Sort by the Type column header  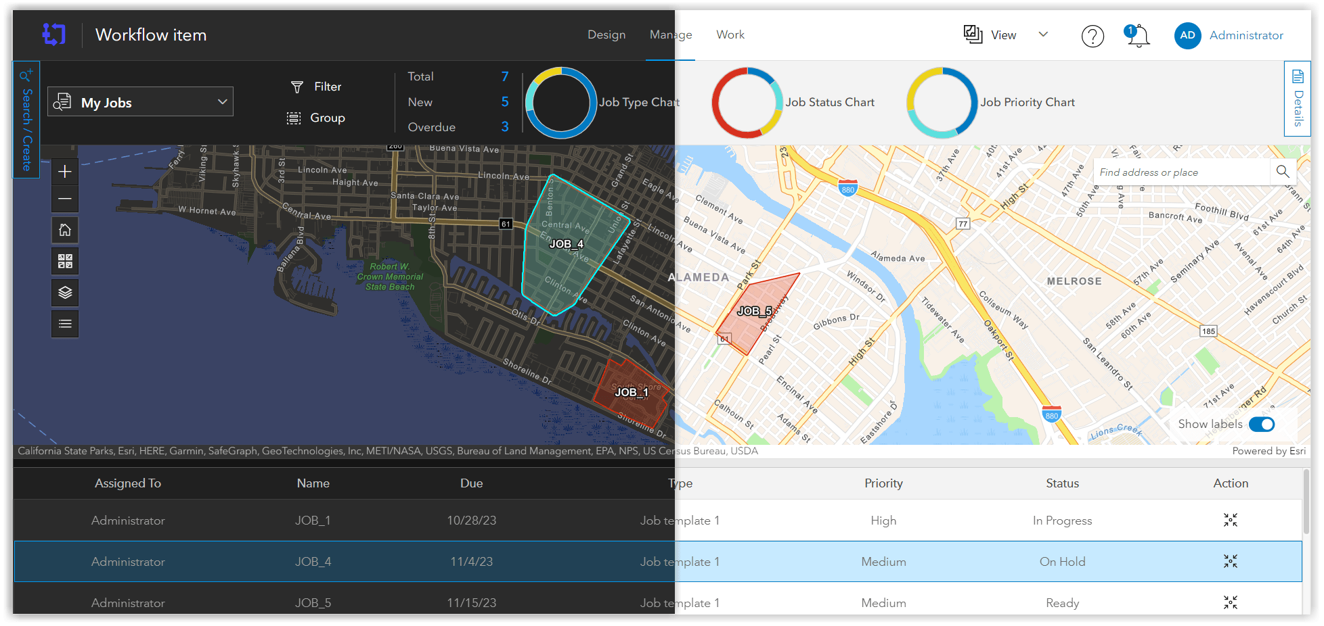[x=680, y=483]
